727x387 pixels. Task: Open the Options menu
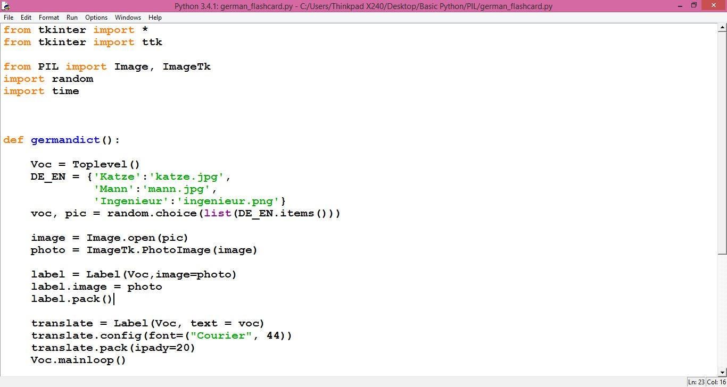96,17
